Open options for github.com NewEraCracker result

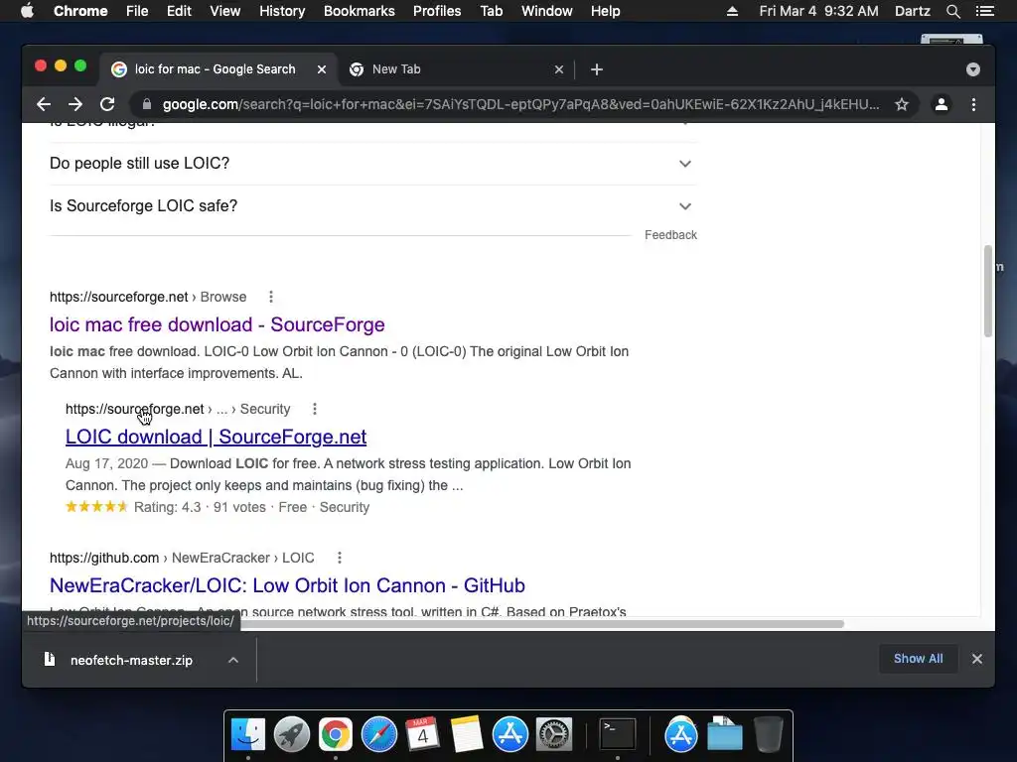(x=340, y=558)
